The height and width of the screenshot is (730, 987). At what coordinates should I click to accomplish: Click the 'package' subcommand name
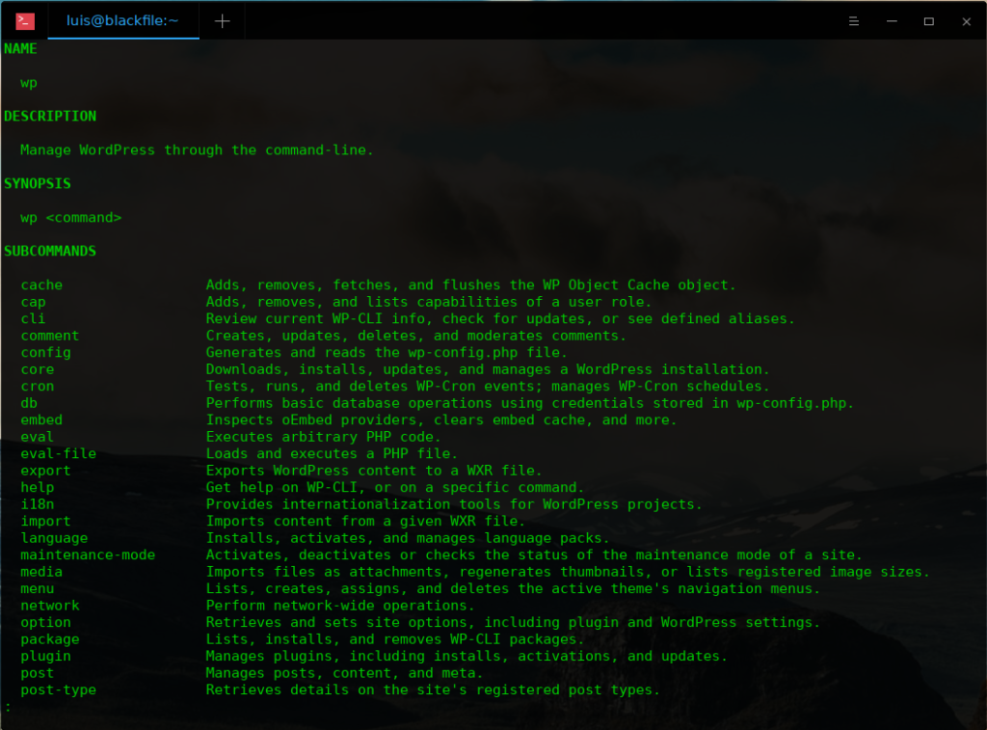tap(50, 640)
